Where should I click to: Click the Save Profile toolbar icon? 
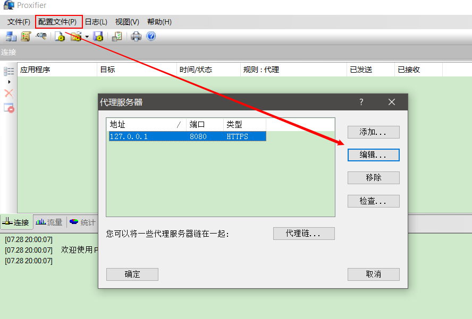coord(98,37)
